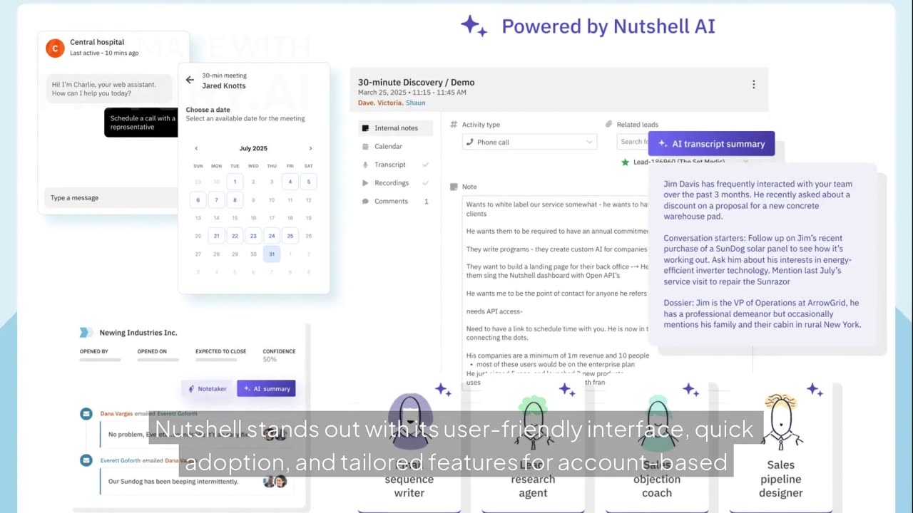Viewport: 913px width, 513px height.
Task: Click Schedule a call with a representative
Action: [x=141, y=123]
